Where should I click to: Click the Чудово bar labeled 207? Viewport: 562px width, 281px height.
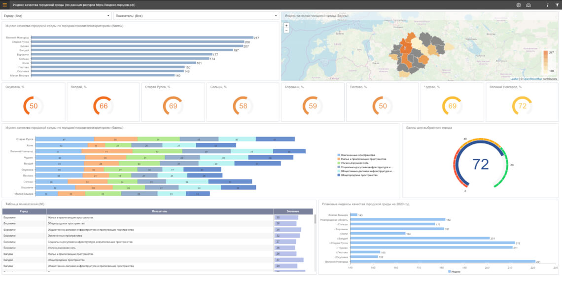(137, 46)
